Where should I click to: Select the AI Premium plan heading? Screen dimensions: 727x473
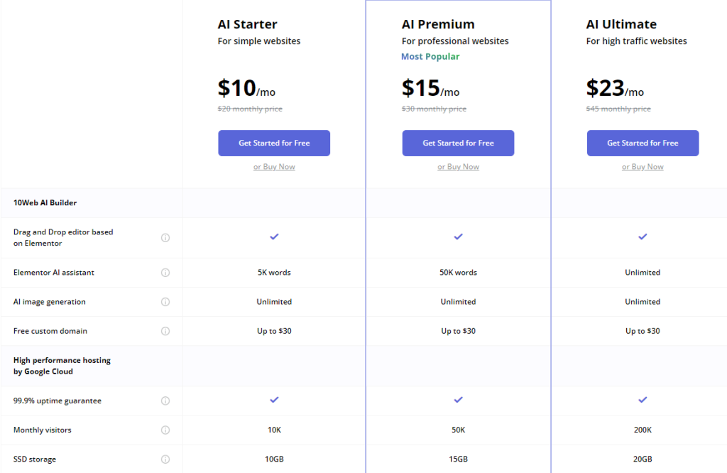pos(438,25)
